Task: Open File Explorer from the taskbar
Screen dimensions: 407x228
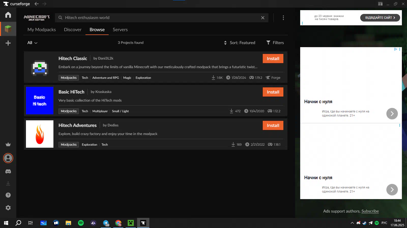Action: pos(68,223)
